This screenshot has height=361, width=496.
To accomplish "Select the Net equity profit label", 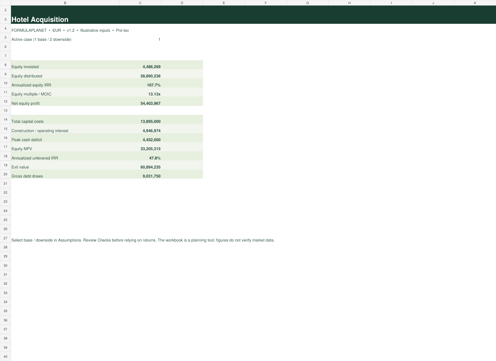I will [x=25, y=103].
